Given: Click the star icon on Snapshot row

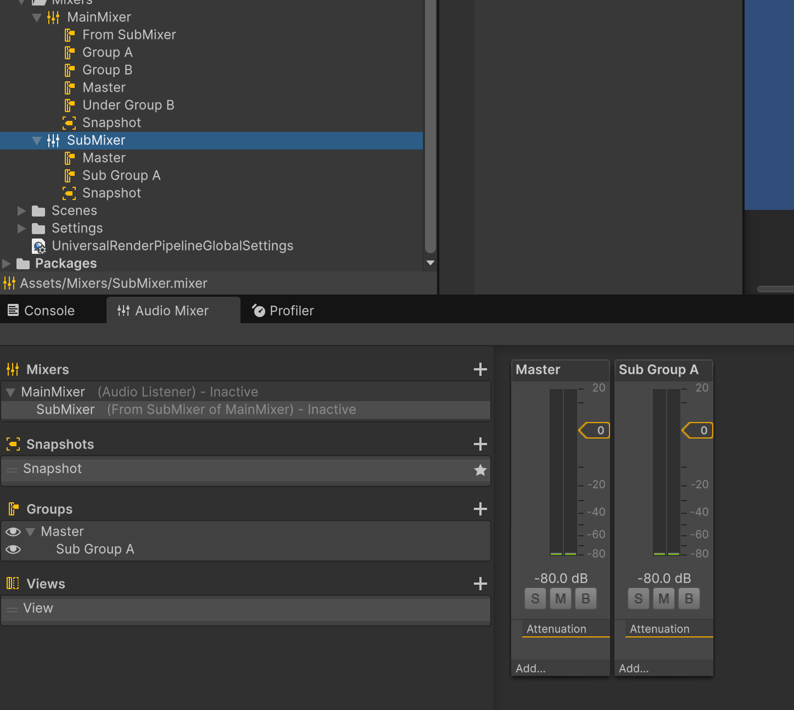Looking at the screenshot, I should pos(480,470).
